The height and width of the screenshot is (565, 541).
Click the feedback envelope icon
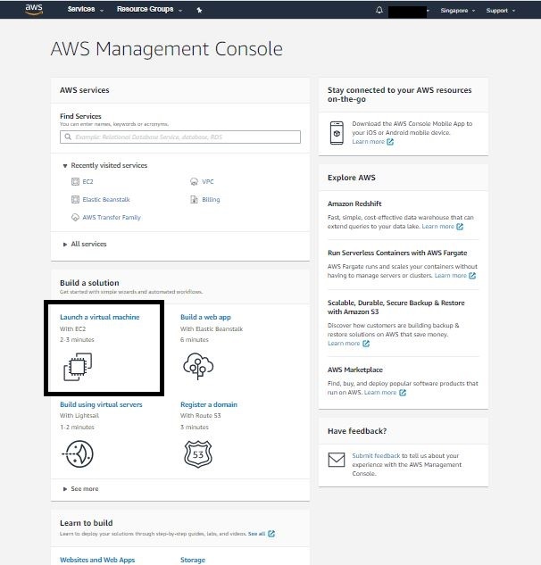click(x=337, y=460)
